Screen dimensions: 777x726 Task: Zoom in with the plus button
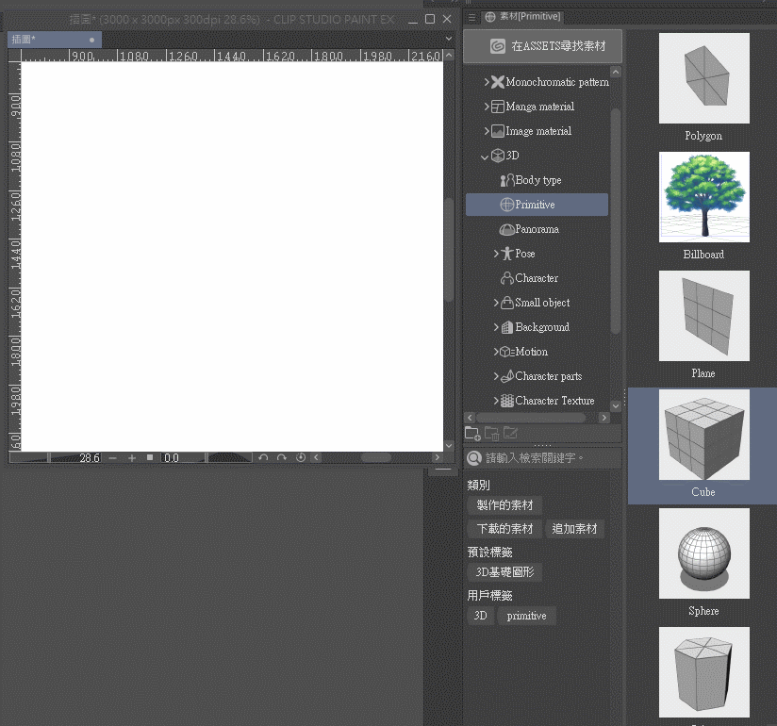click(x=132, y=458)
